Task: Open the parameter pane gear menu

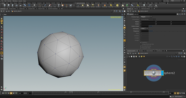Action: point(177,14)
